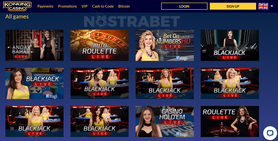Click the yellow SIGN UP button
Screen dimensions: 278x141
[x=233, y=6]
